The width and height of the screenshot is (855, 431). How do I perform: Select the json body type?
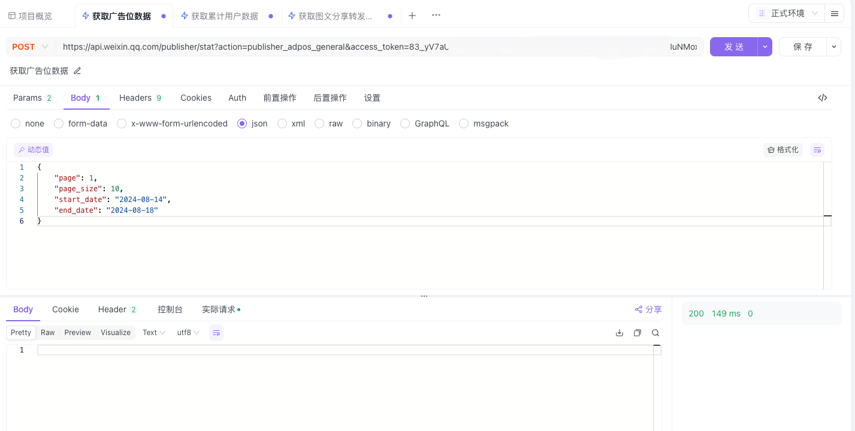[252, 123]
